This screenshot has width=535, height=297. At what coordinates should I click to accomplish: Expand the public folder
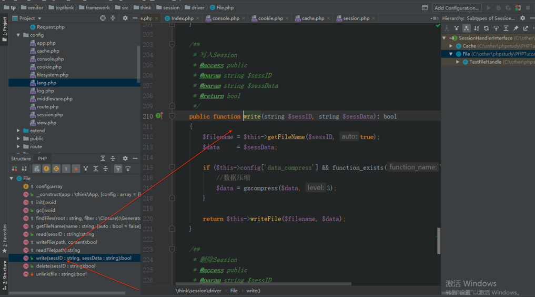pos(18,138)
